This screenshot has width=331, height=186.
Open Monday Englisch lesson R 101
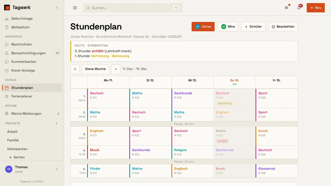(108, 136)
